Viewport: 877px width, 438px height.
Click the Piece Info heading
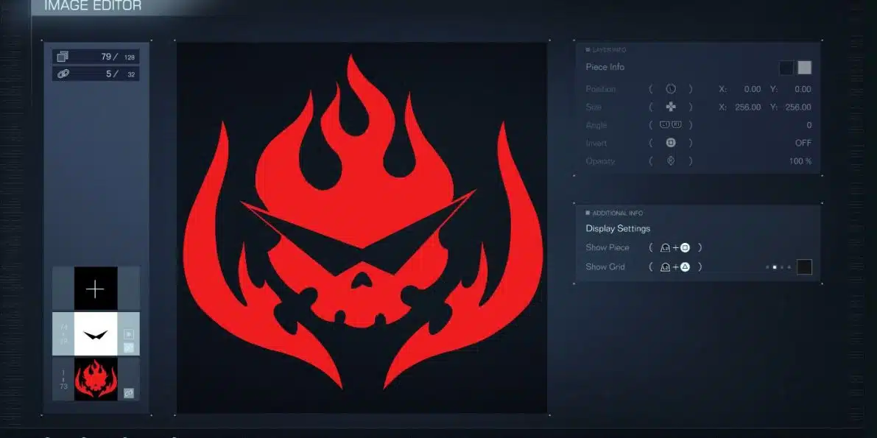[x=605, y=67]
